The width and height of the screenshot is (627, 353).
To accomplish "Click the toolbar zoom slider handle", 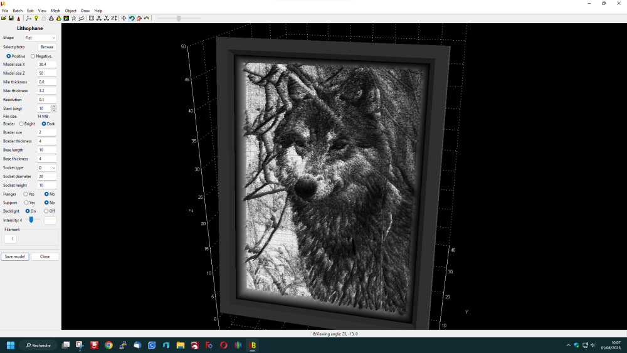I will point(179,18).
